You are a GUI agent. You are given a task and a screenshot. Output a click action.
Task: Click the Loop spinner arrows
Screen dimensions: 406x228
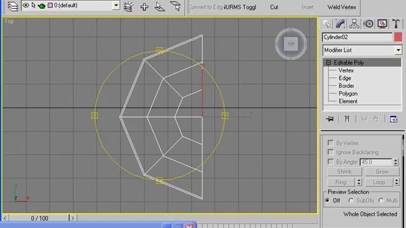click(396, 182)
